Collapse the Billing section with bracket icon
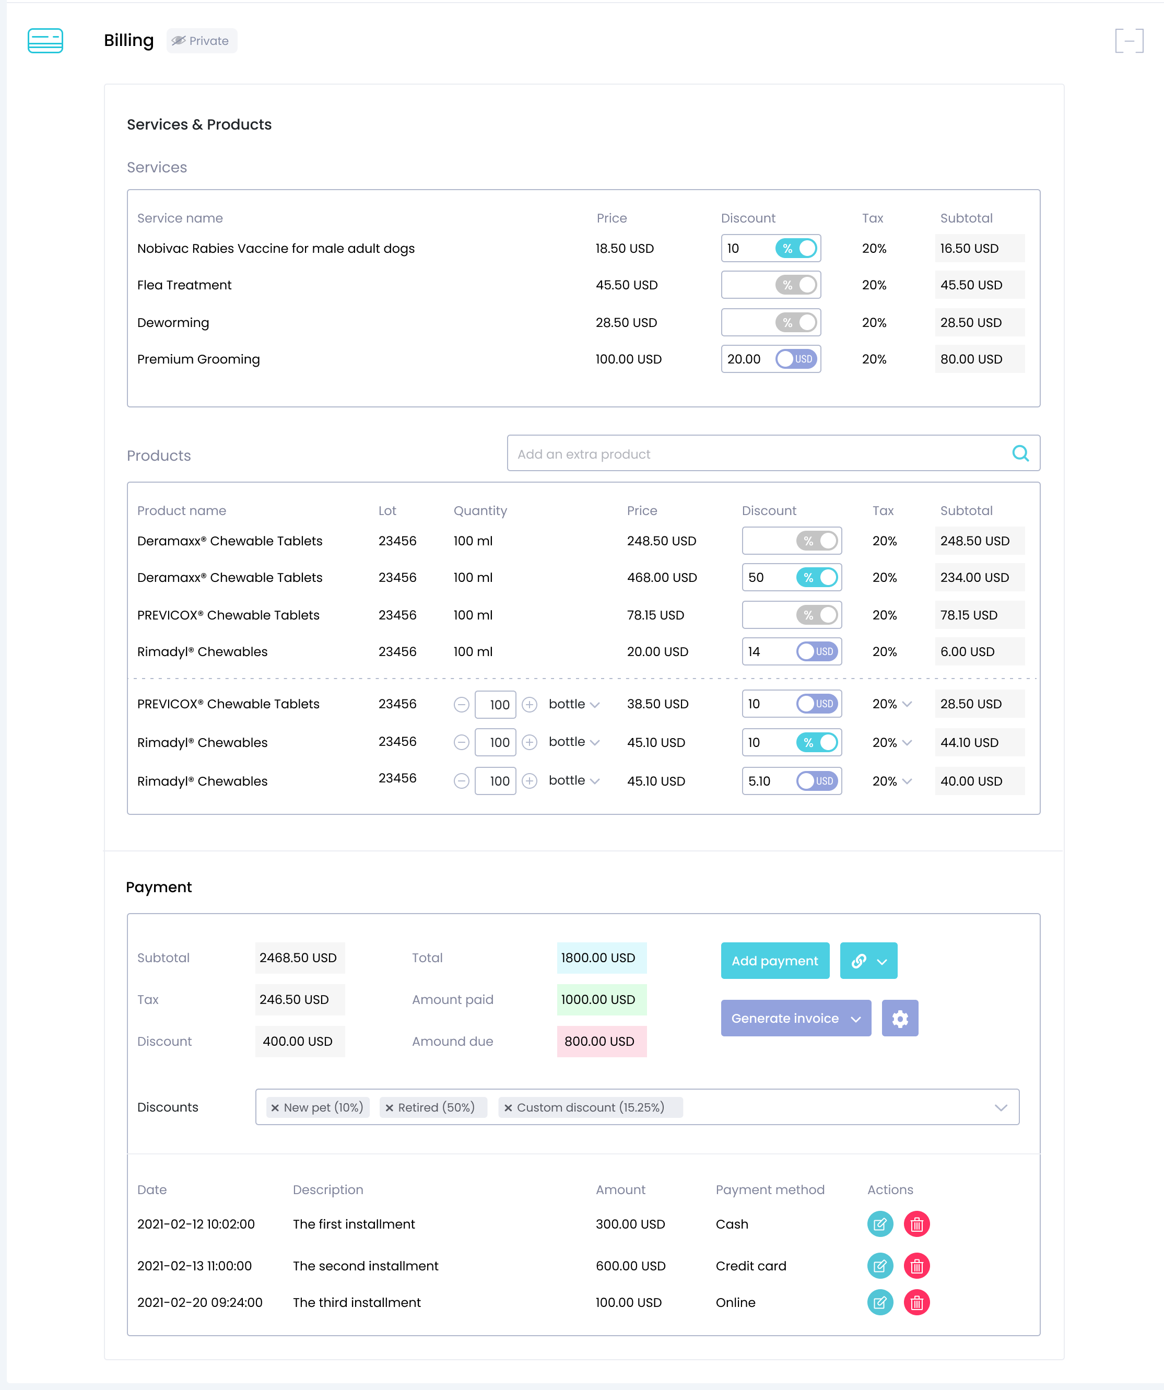Viewport: 1164px width, 1390px height. pos(1128,40)
